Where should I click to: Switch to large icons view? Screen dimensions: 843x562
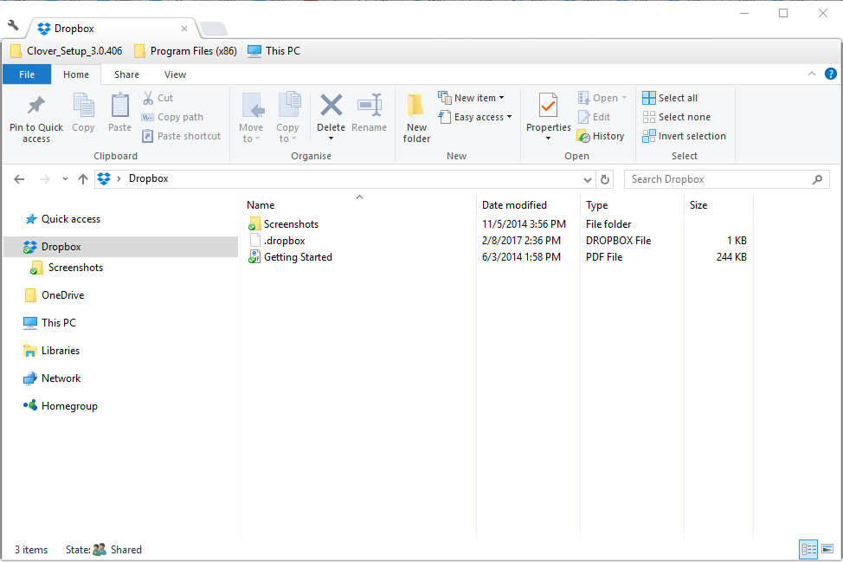click(827, 550)
